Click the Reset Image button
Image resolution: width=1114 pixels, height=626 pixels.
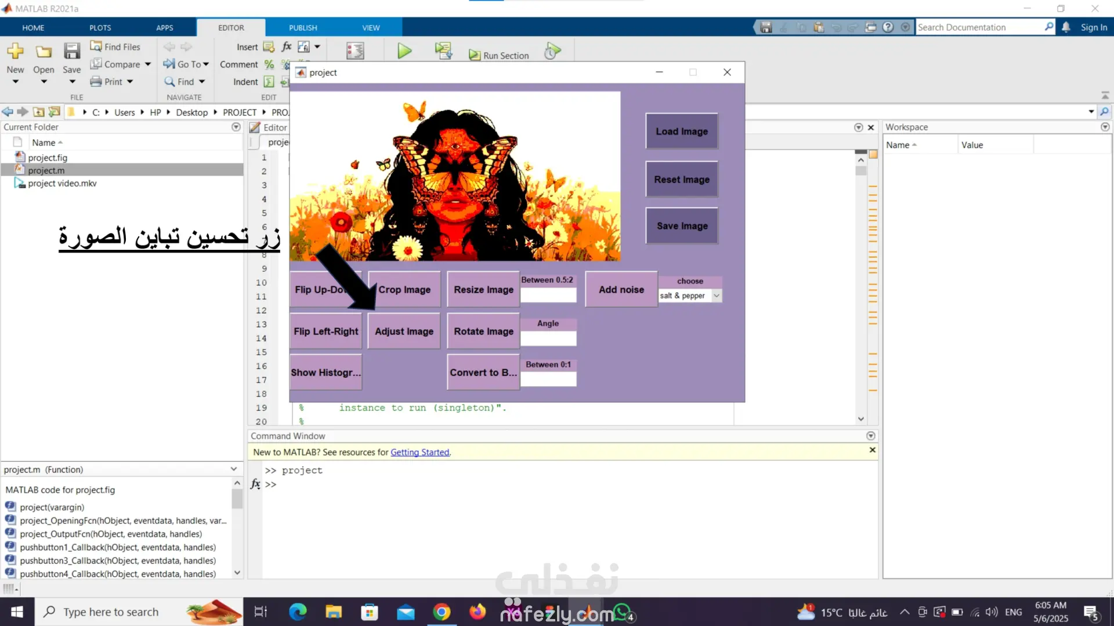click(x=682, y=180)
